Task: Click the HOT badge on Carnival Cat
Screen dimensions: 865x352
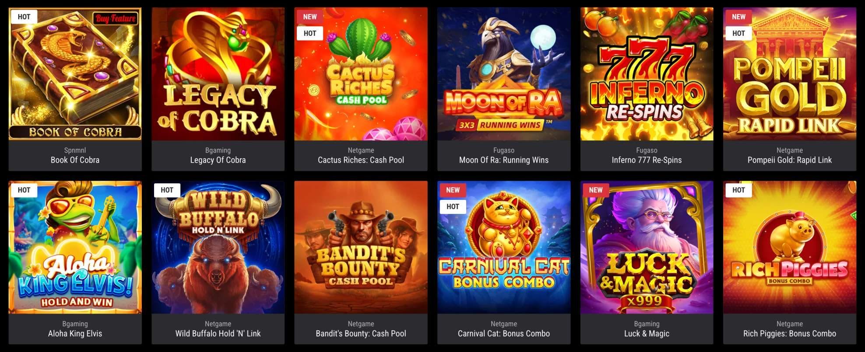Action: (x=453, y=206)
